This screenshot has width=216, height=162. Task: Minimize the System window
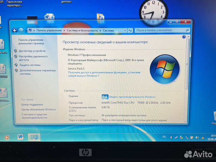tap(170, 22)
